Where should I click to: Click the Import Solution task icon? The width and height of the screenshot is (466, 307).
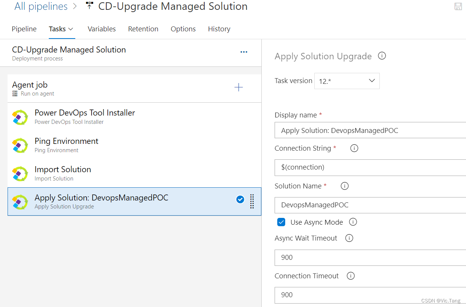tap(20, 174)
